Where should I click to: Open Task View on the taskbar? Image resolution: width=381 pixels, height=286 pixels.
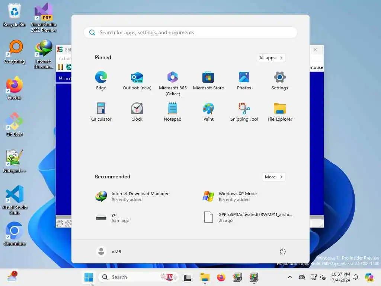188,277
